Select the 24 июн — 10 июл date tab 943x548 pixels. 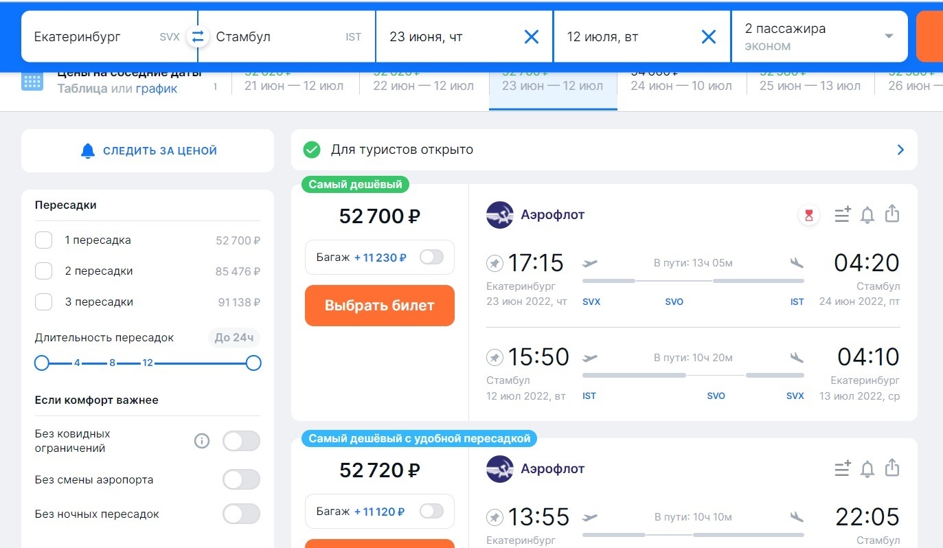point(681,85)
